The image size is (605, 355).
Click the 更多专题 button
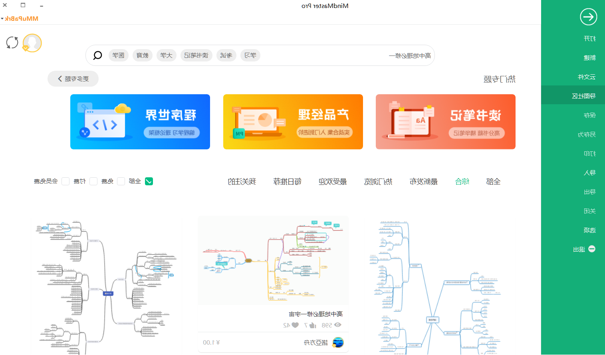pyautogui.click(x=73, y=79)
